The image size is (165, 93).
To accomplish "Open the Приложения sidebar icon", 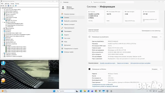I will point(62,31).
